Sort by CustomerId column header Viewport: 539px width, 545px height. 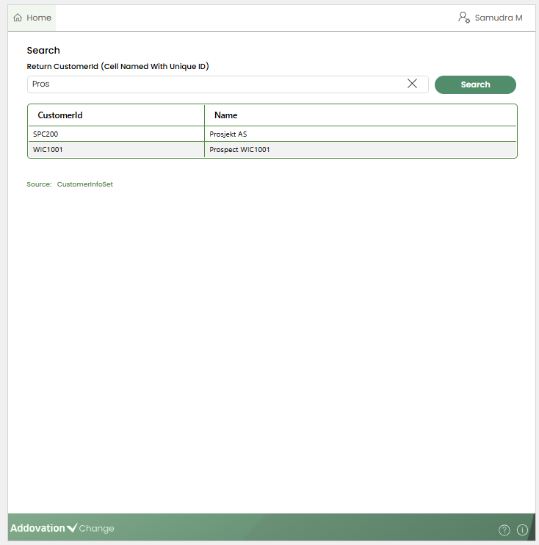click(x=60, y=115)
